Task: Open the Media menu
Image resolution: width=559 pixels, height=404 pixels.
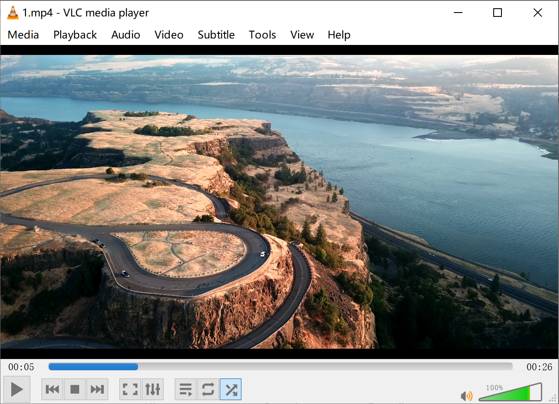Action: click(x=23, y=35)
